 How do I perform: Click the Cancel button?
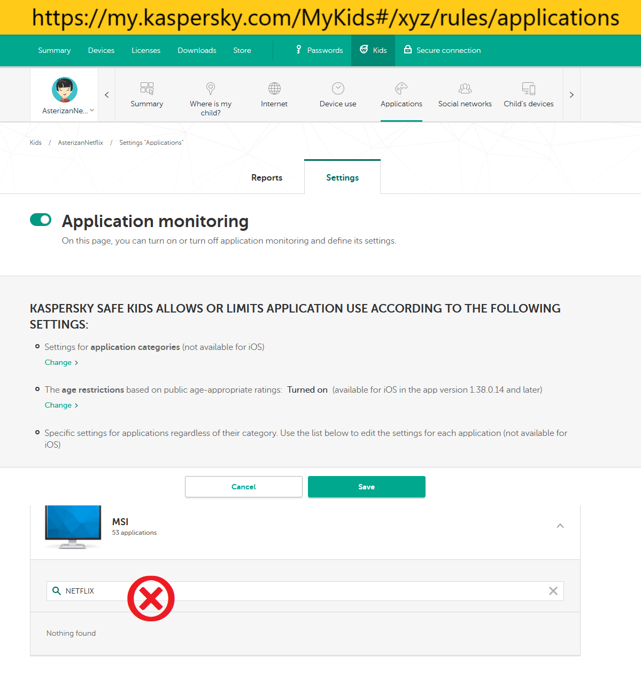pos(244,487)
